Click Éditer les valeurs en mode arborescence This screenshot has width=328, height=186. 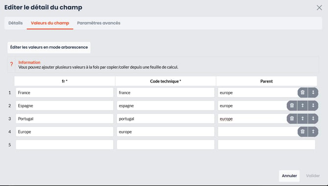[x=49, y=47]
